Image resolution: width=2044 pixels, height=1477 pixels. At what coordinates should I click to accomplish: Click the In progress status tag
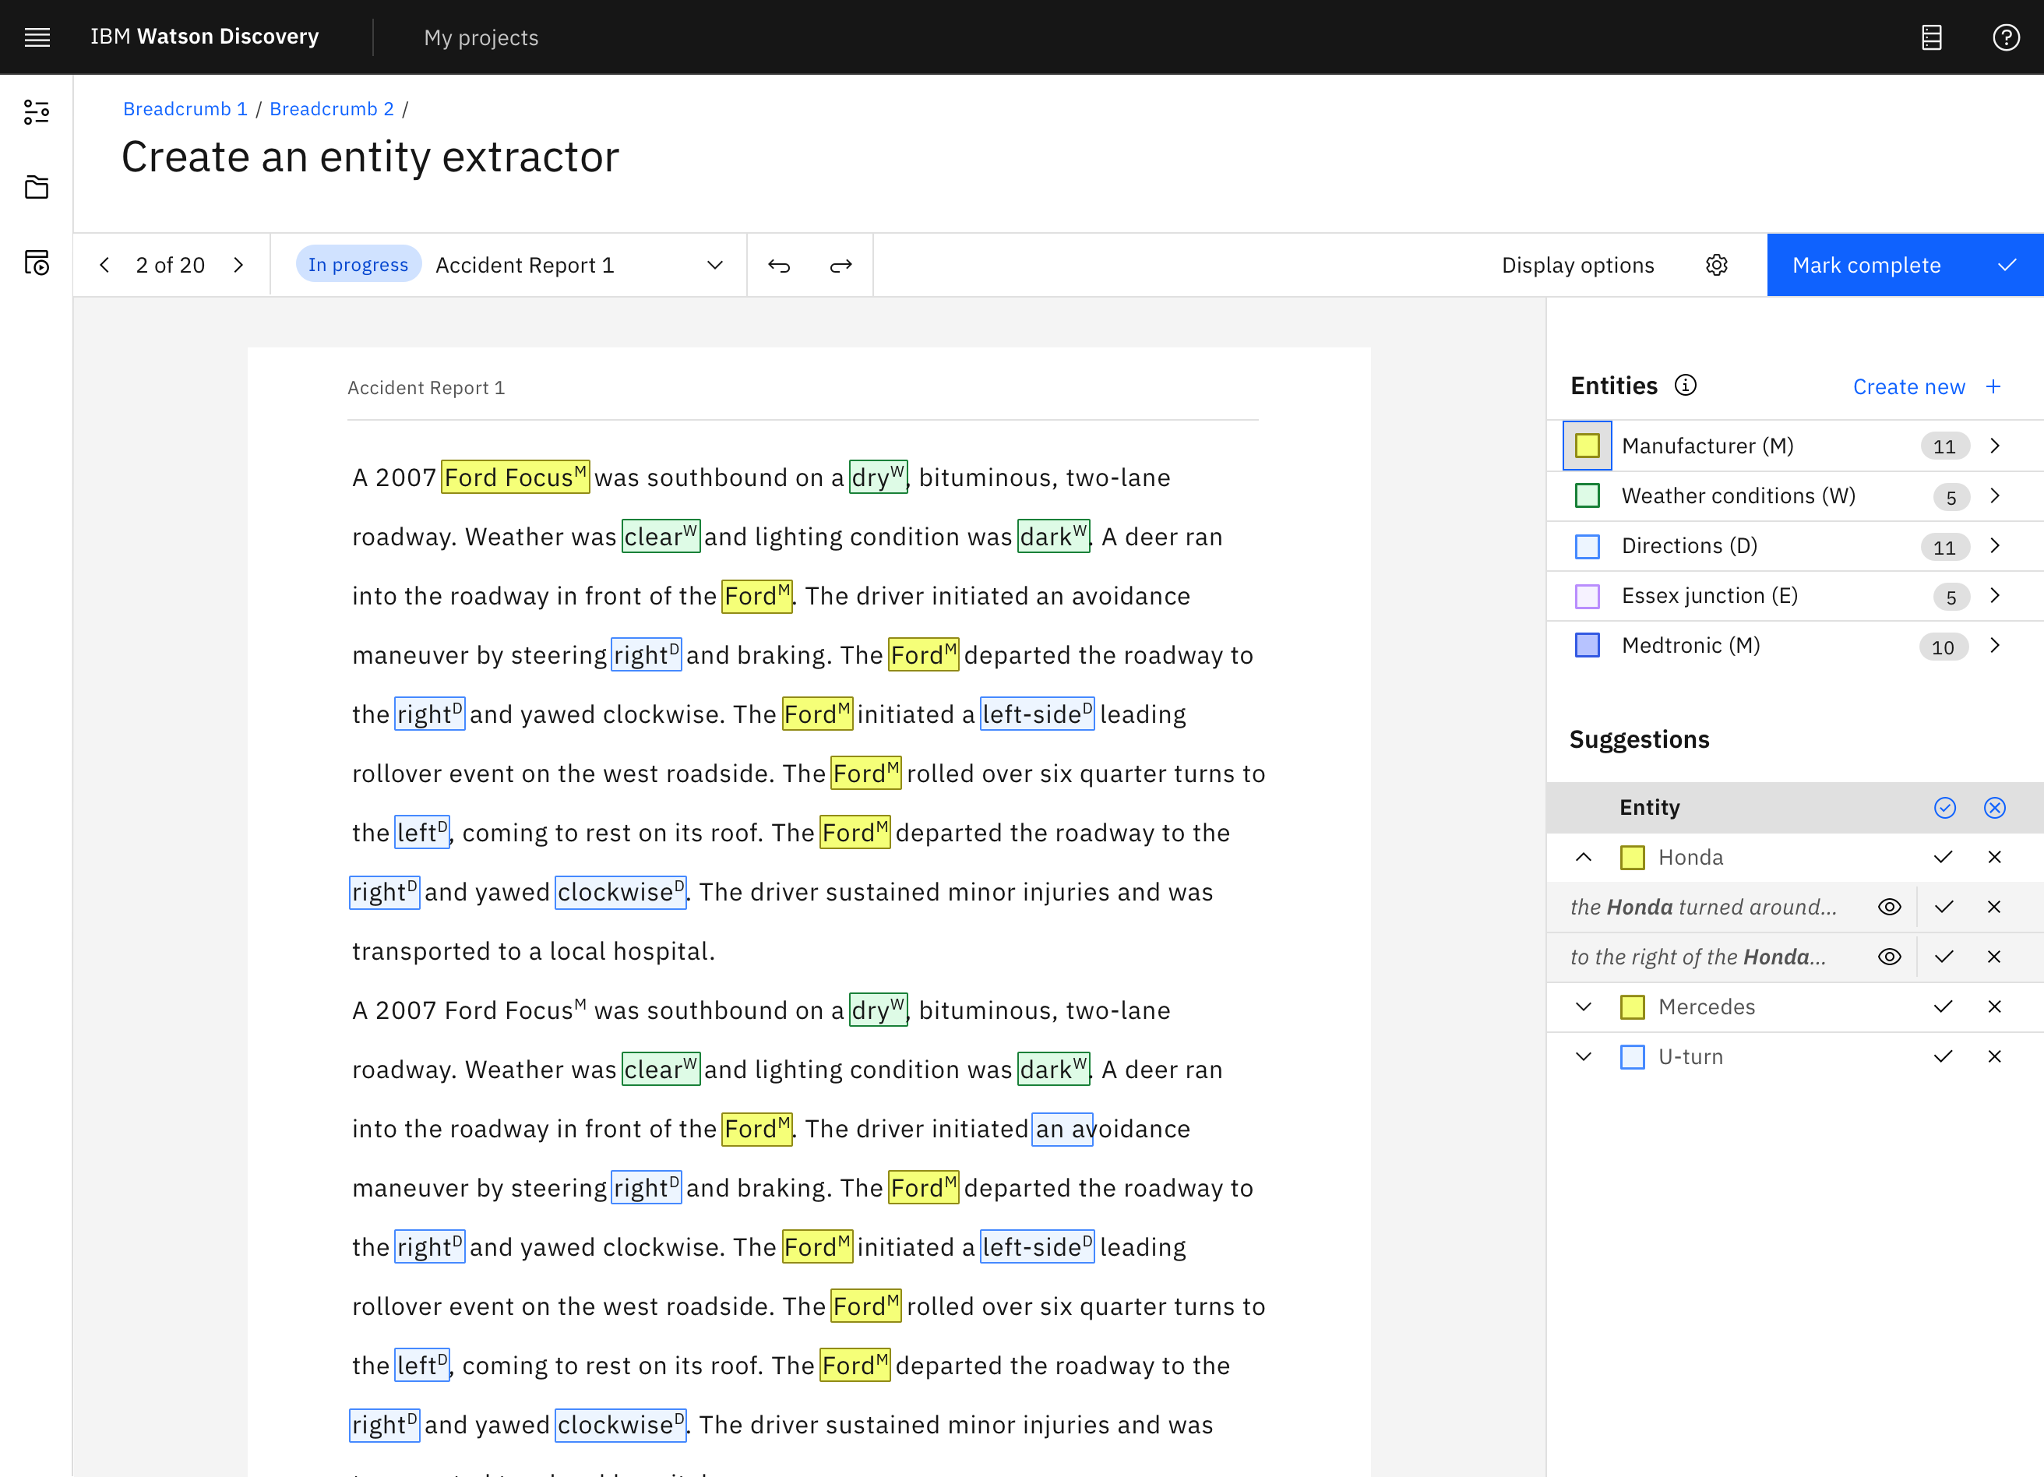(x=358, y=264)
